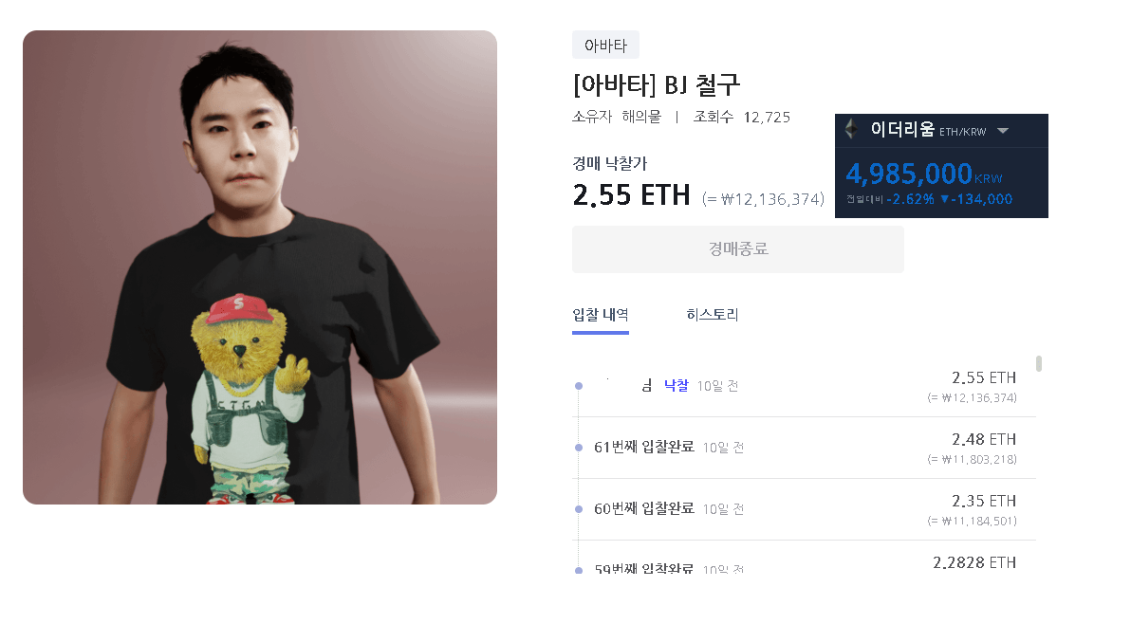Click the timeline dot beside 61번째 bid
Viewport: 1131px width, 624px height.
click(579, 448)
